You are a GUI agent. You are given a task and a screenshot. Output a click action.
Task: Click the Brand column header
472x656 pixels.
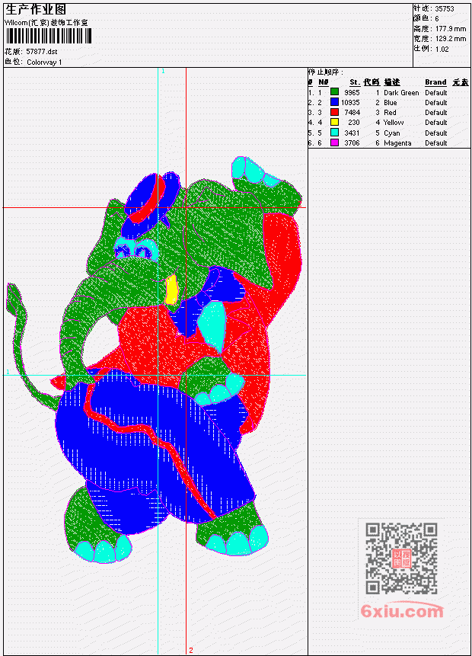[435, 82]
